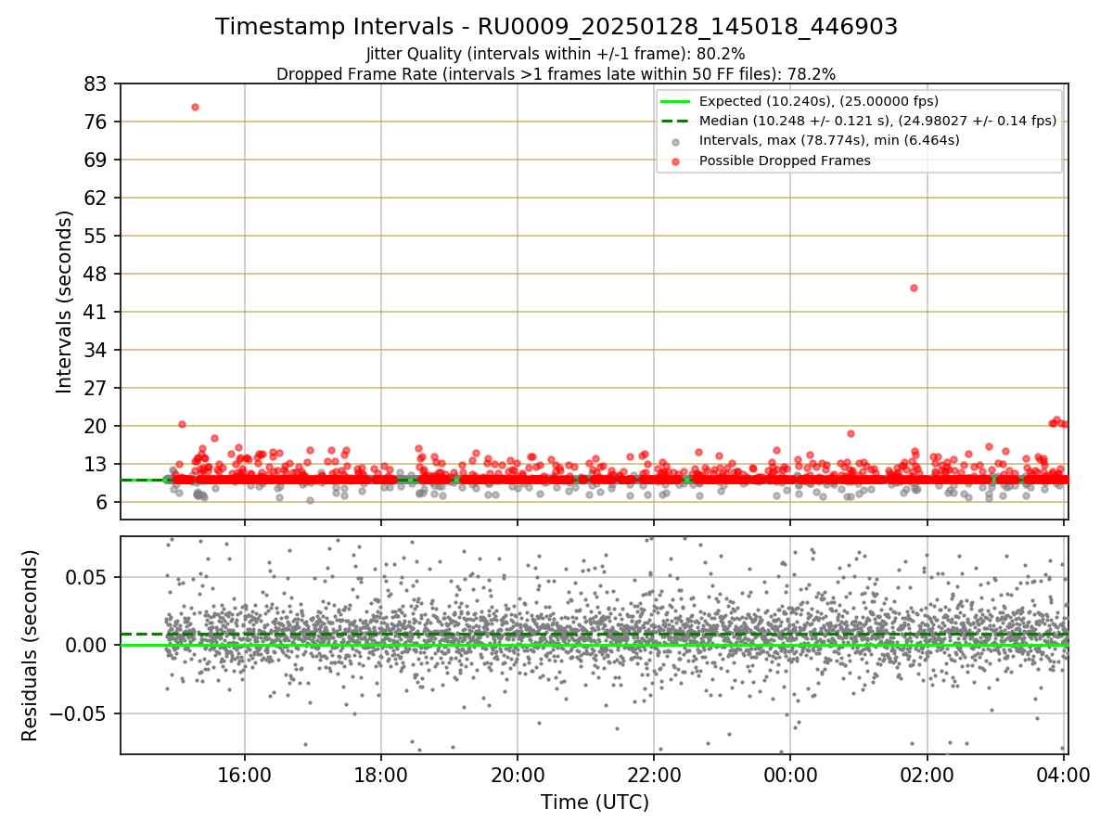The width and height of the screenshot is (1113, 835).
Task: Click the dashed green line sample in the legend
Action: tap(676, 121)
